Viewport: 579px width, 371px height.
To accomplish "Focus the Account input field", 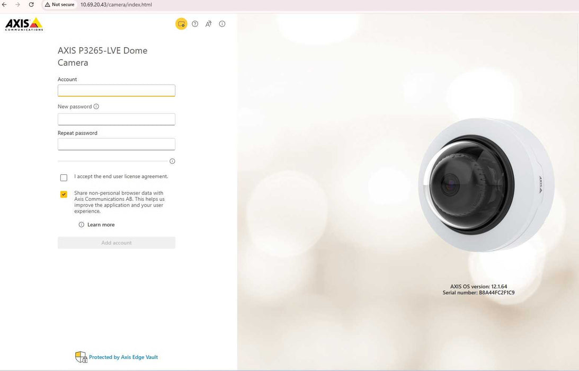I will click(117, 91).
